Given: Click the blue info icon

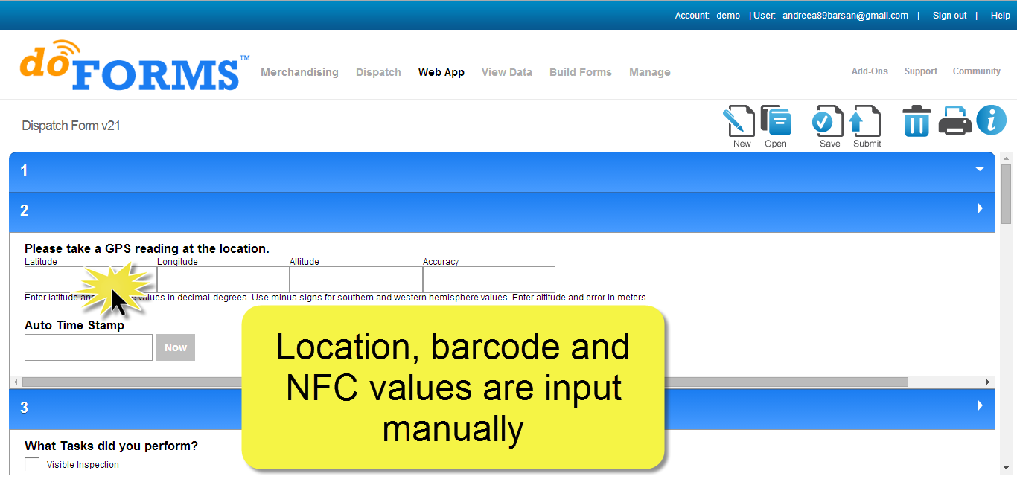Looking at the screenshot, I should 991,120.
